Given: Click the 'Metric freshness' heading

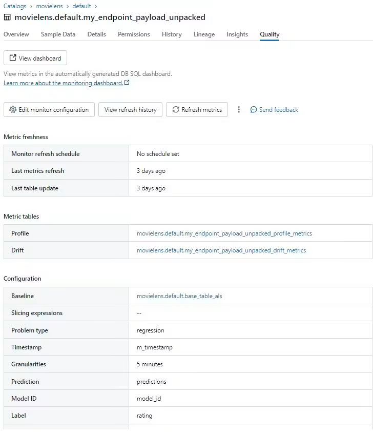Looking at the screenshot, I should pyautogui.click(x=26, y=137).
